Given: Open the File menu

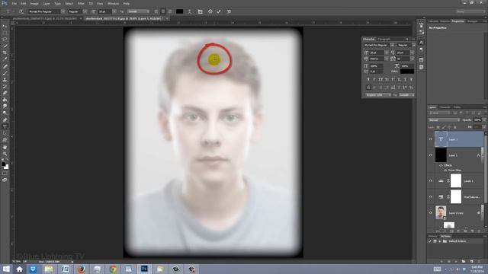Looking at the screenshot, I should point(14,3).
